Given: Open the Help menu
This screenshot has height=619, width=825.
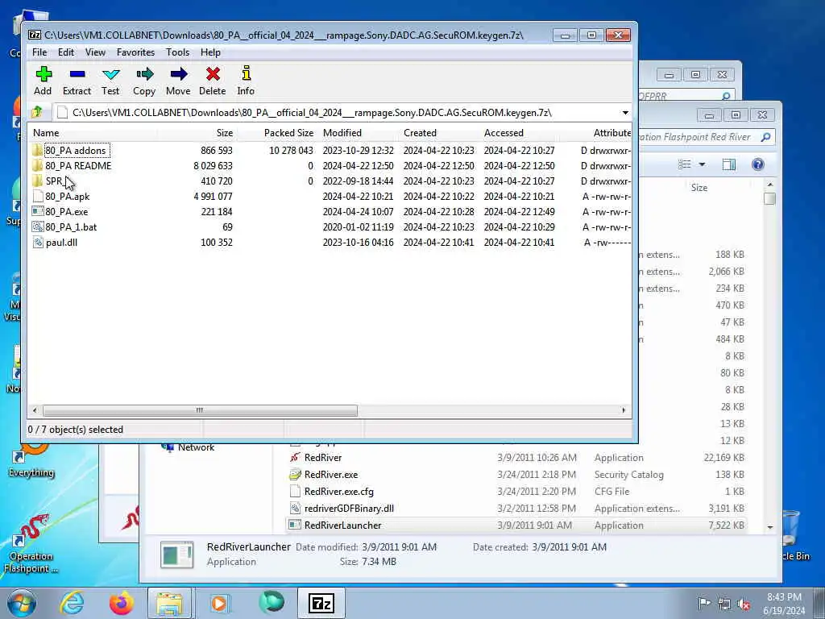Looking at the screenshot, I should tap(210, 52).
